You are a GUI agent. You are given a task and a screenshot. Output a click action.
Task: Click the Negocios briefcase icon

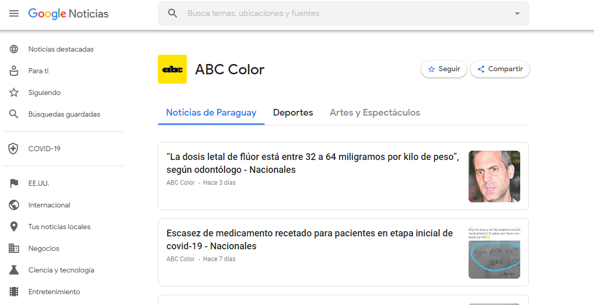click(14, 248)
